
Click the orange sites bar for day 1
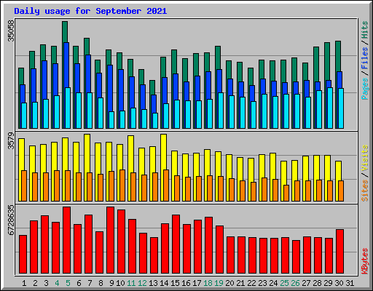tap(24, 186)
